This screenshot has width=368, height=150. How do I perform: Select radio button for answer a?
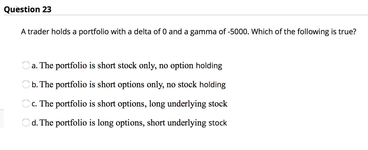click(x=26, y=66)
